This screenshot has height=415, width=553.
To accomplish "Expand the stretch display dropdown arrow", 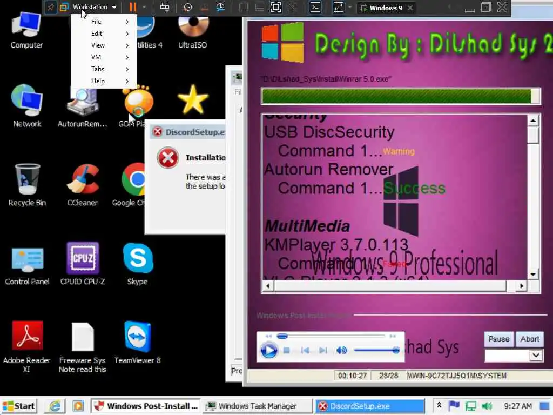I will click(x=349, y=7).
